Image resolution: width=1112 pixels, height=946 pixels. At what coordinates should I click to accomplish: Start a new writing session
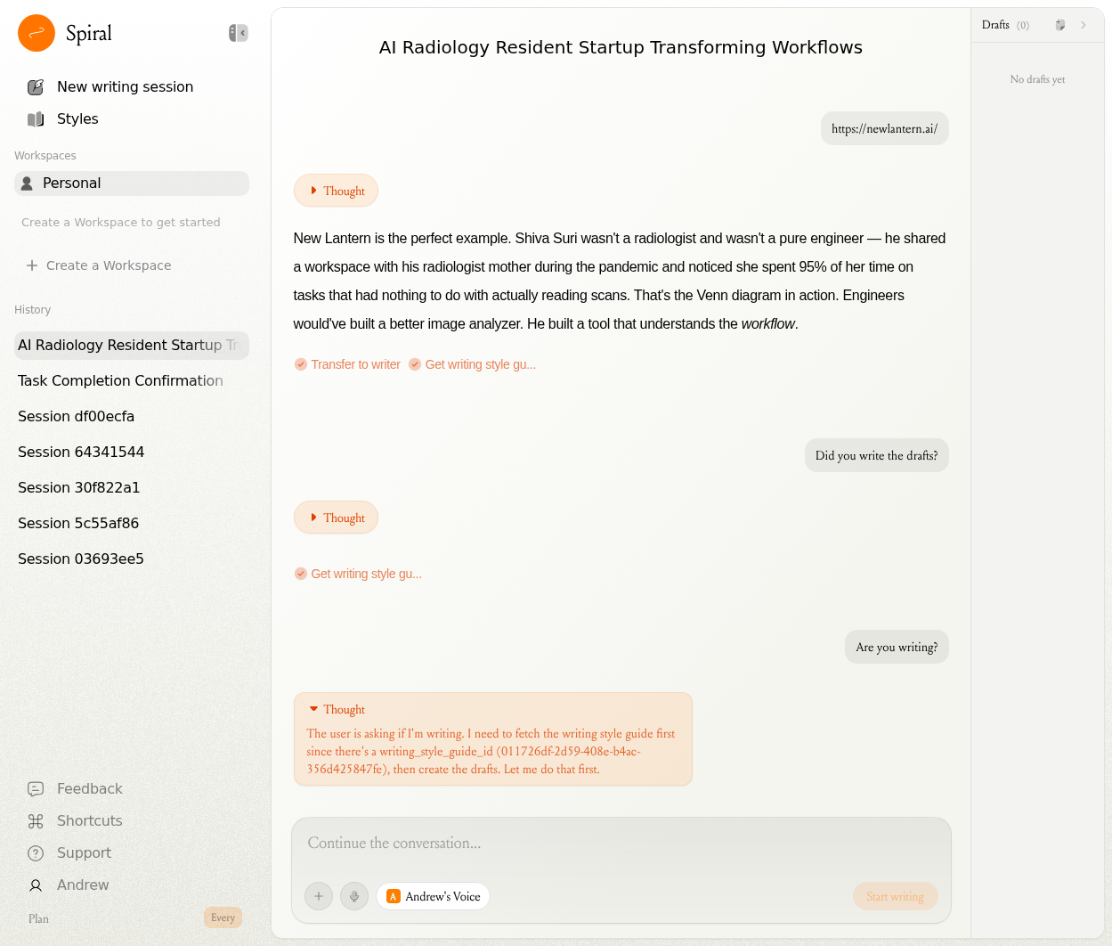pos(125,87)
